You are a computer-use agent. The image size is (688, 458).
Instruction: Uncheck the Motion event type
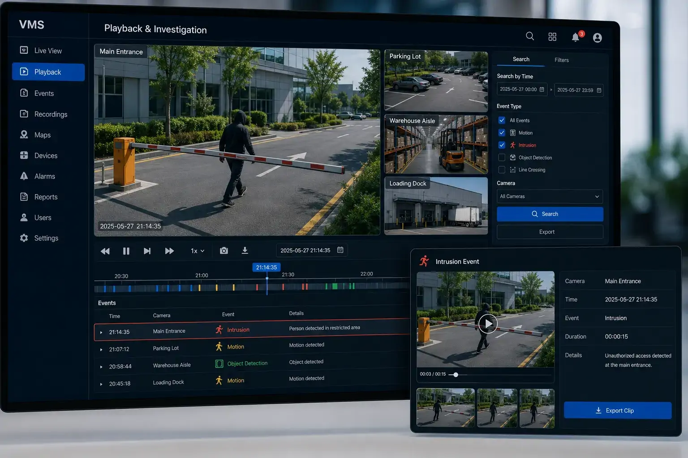tap(502, 133)
